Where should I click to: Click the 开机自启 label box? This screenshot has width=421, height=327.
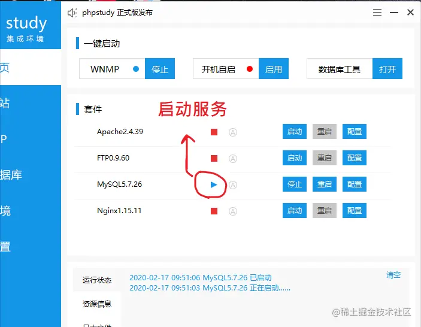[226, 69]
